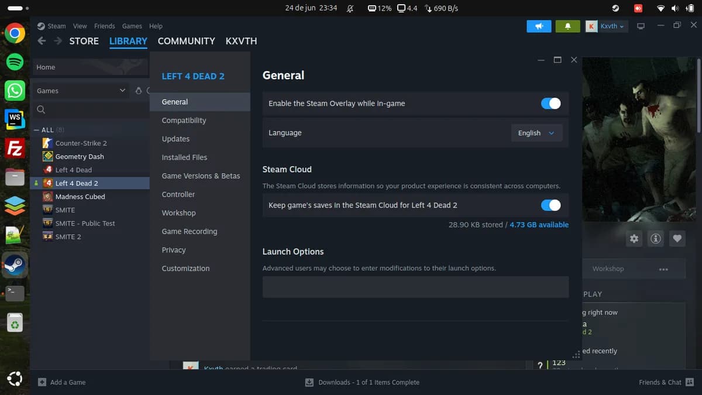Click the forward arrow in Steam navigation
This screenshot has height=395, width=702.
[x=58, y=41]
